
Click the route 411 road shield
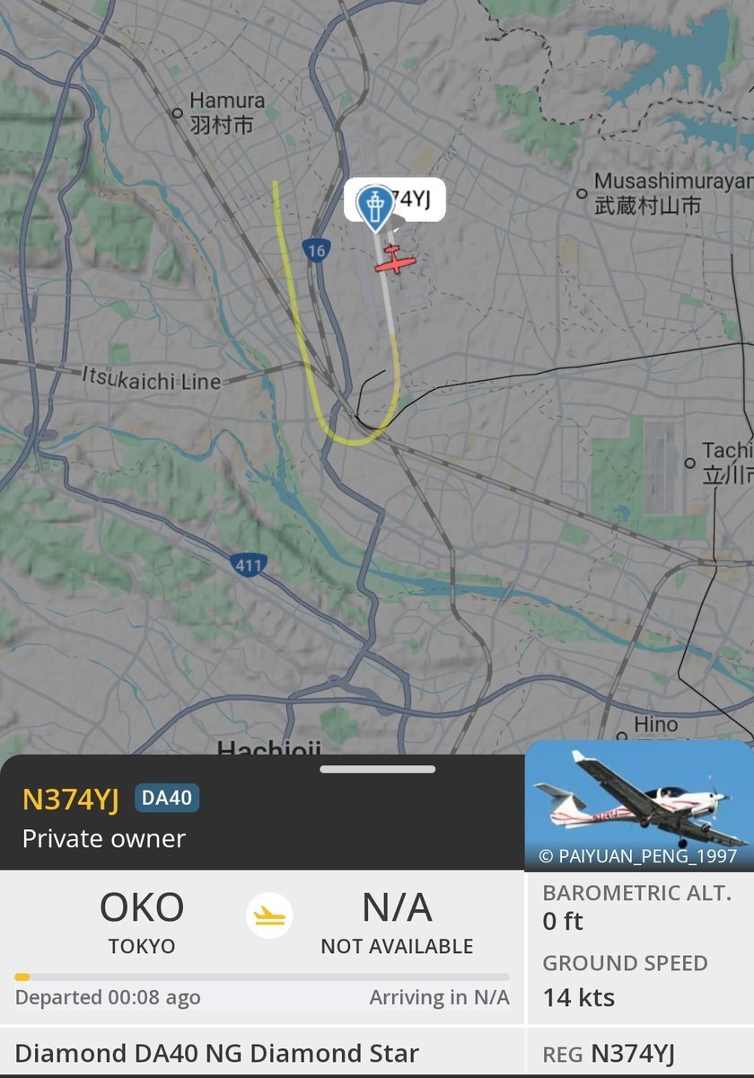(x=246, y=565)
